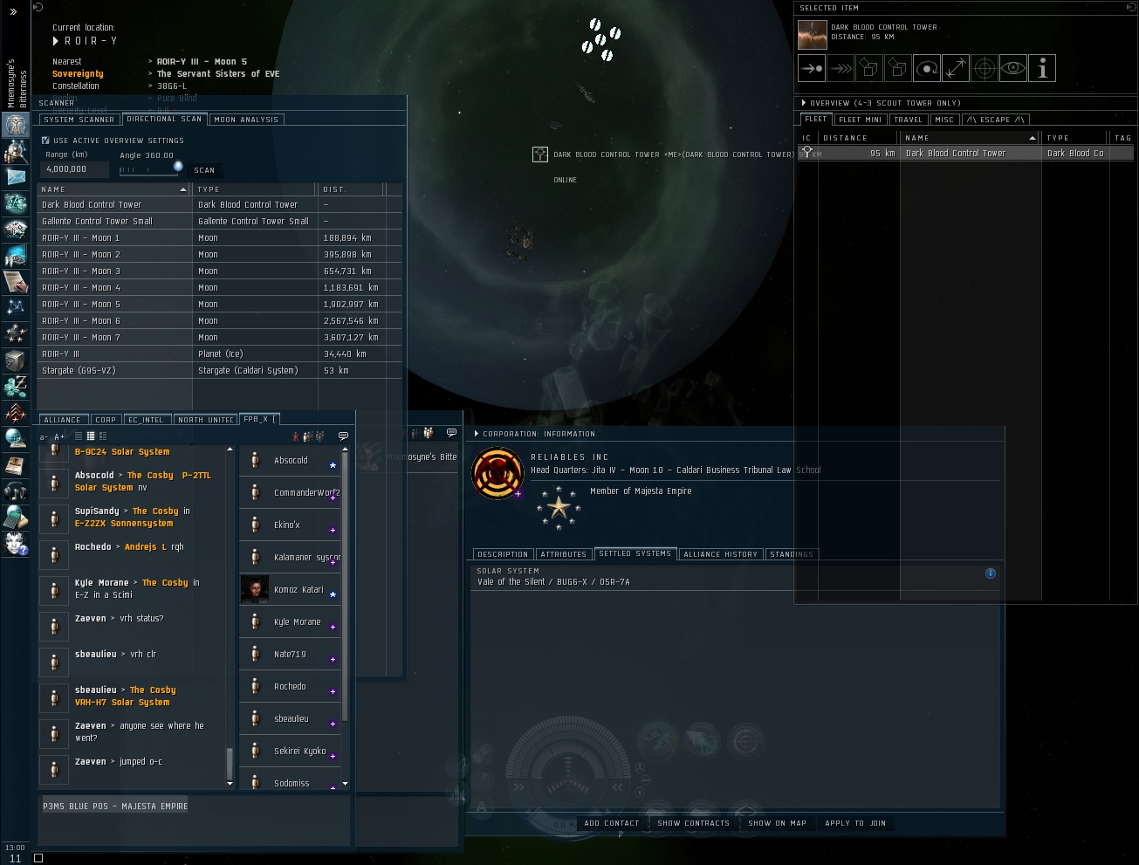Click the VRH-H7 Solar System chat link
This screenshot has height=865, width=1139.
pyautogui.click(x=122, y=702)
